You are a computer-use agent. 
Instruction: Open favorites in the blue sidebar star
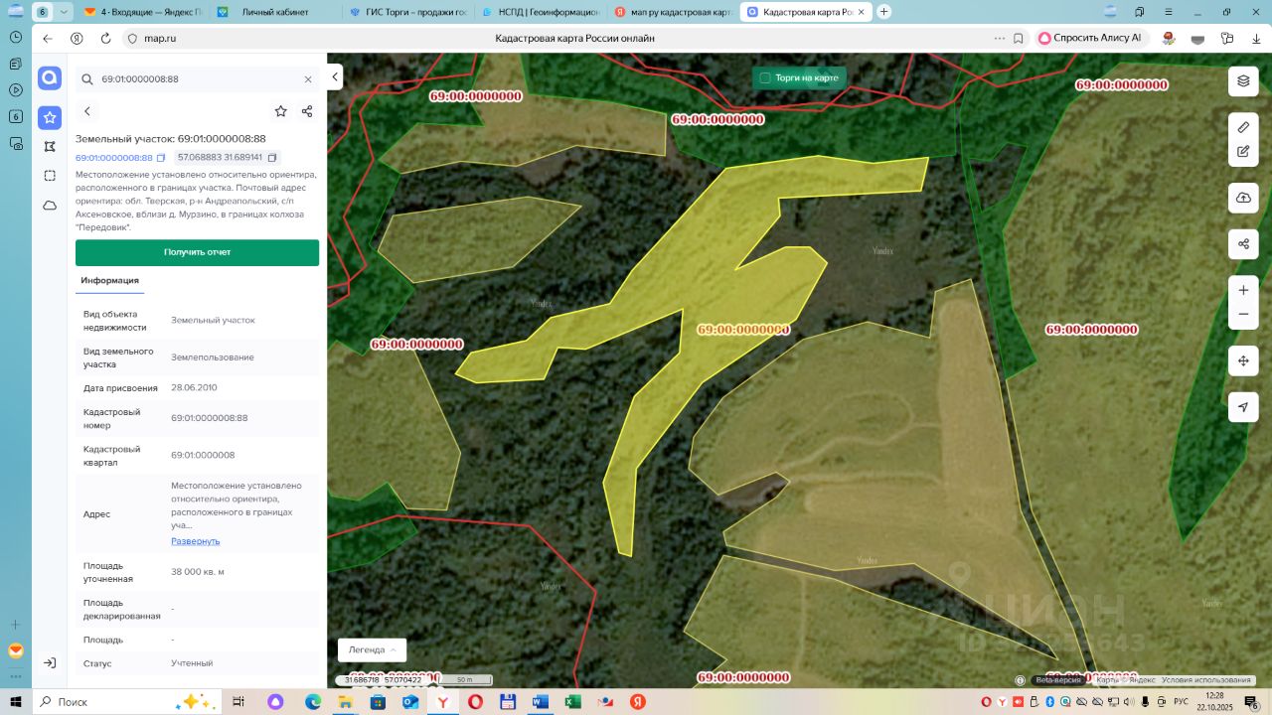point(50,117)
